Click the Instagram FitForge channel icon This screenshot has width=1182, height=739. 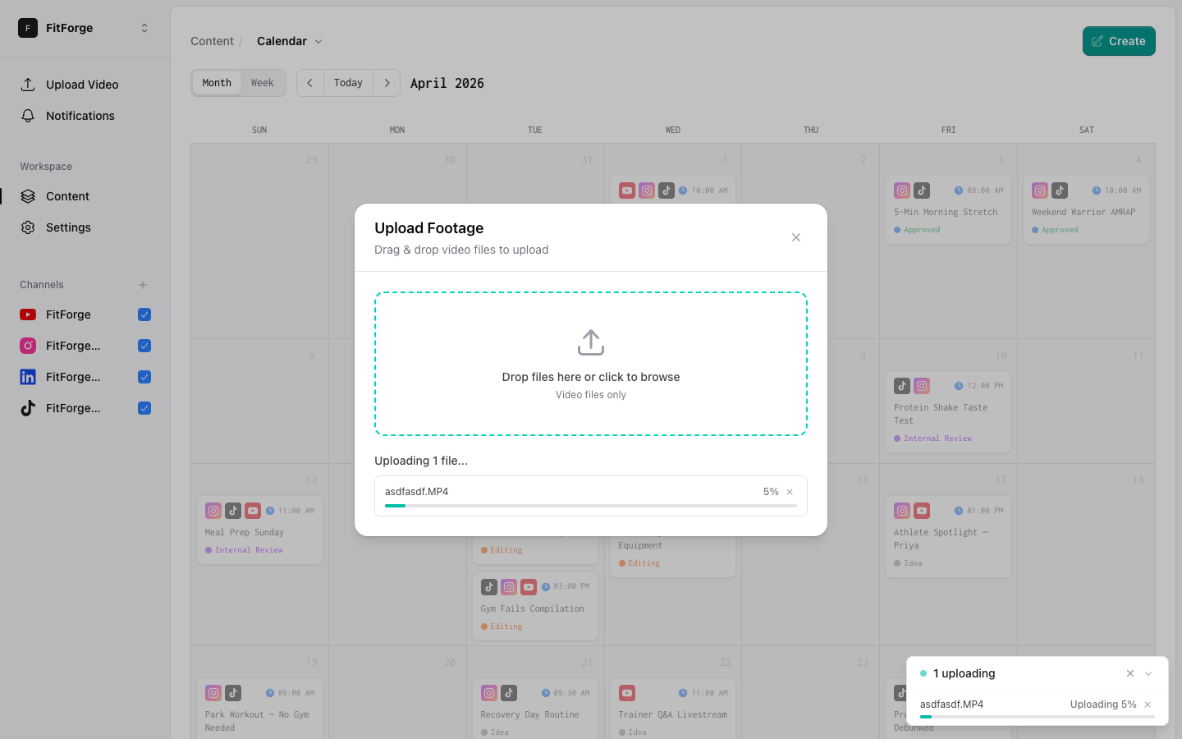click(28, 346)
